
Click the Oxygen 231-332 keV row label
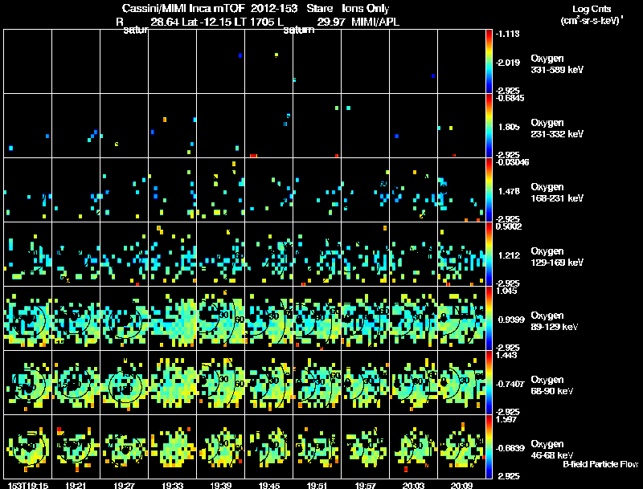tap(557, 128)
